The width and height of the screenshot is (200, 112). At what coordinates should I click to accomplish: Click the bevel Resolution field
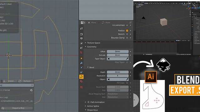(118, 76)
